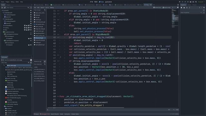
Task: Toggle visibility of InclinedPlane node
Action: (x=31, y=25)
